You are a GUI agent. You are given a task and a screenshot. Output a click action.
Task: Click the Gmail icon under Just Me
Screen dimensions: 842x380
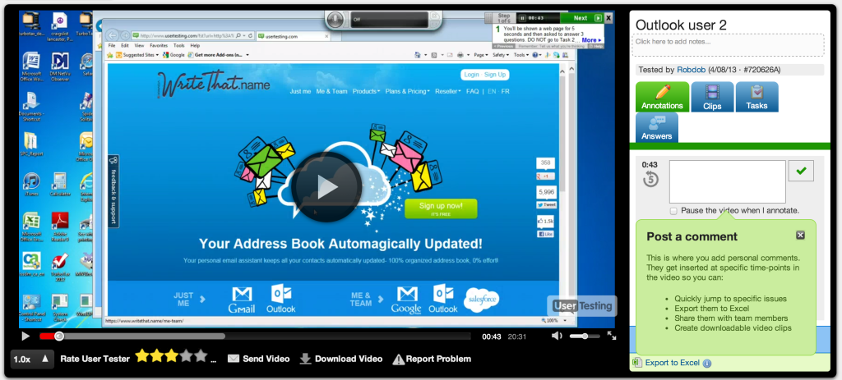coord(241,300)
